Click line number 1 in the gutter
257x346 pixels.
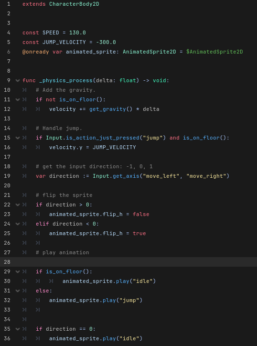click(x=9, y=4)
